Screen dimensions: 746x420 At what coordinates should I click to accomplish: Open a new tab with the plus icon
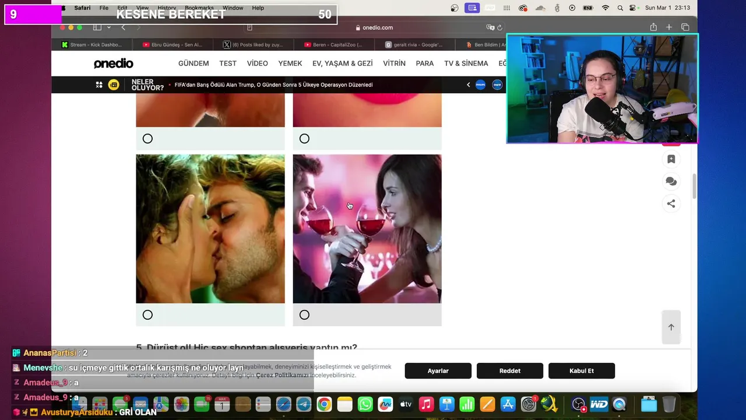click(x=669, y=27)
